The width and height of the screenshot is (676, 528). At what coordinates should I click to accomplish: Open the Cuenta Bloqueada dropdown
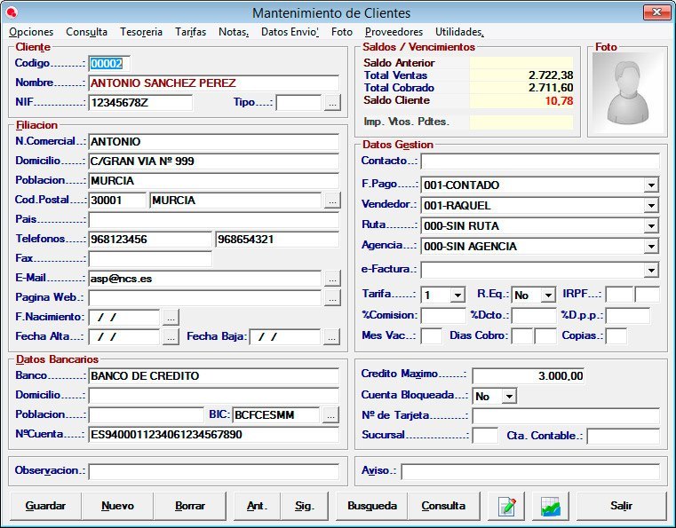tap(509, 396)
